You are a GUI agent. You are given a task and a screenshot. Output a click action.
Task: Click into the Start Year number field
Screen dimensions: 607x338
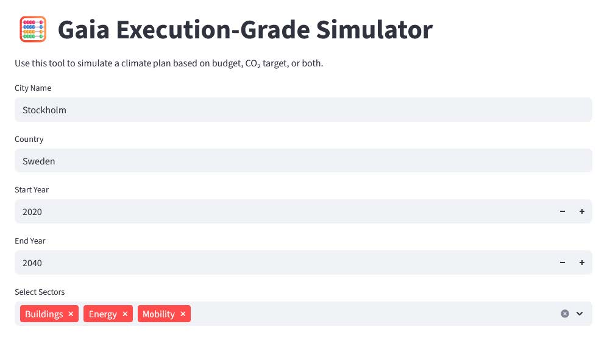(x=280, y=212)
